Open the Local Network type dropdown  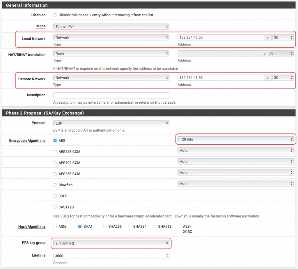[x=111, y=37]
